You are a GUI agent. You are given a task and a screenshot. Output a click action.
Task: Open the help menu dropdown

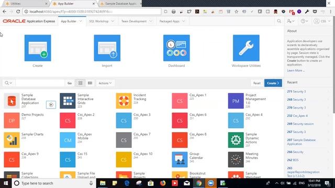pos(304,21)
